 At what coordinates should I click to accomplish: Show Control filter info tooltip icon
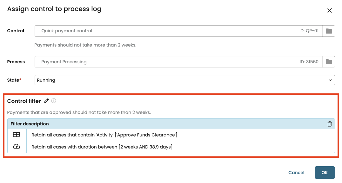point(54,101)
